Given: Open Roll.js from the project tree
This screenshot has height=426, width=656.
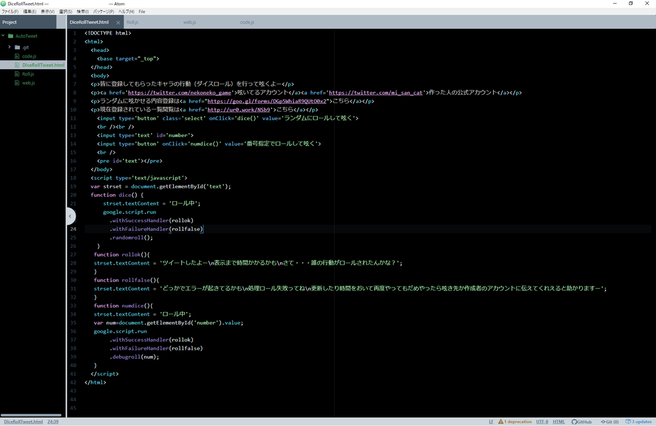Looking at the screenshot, I should pos(28,74).
